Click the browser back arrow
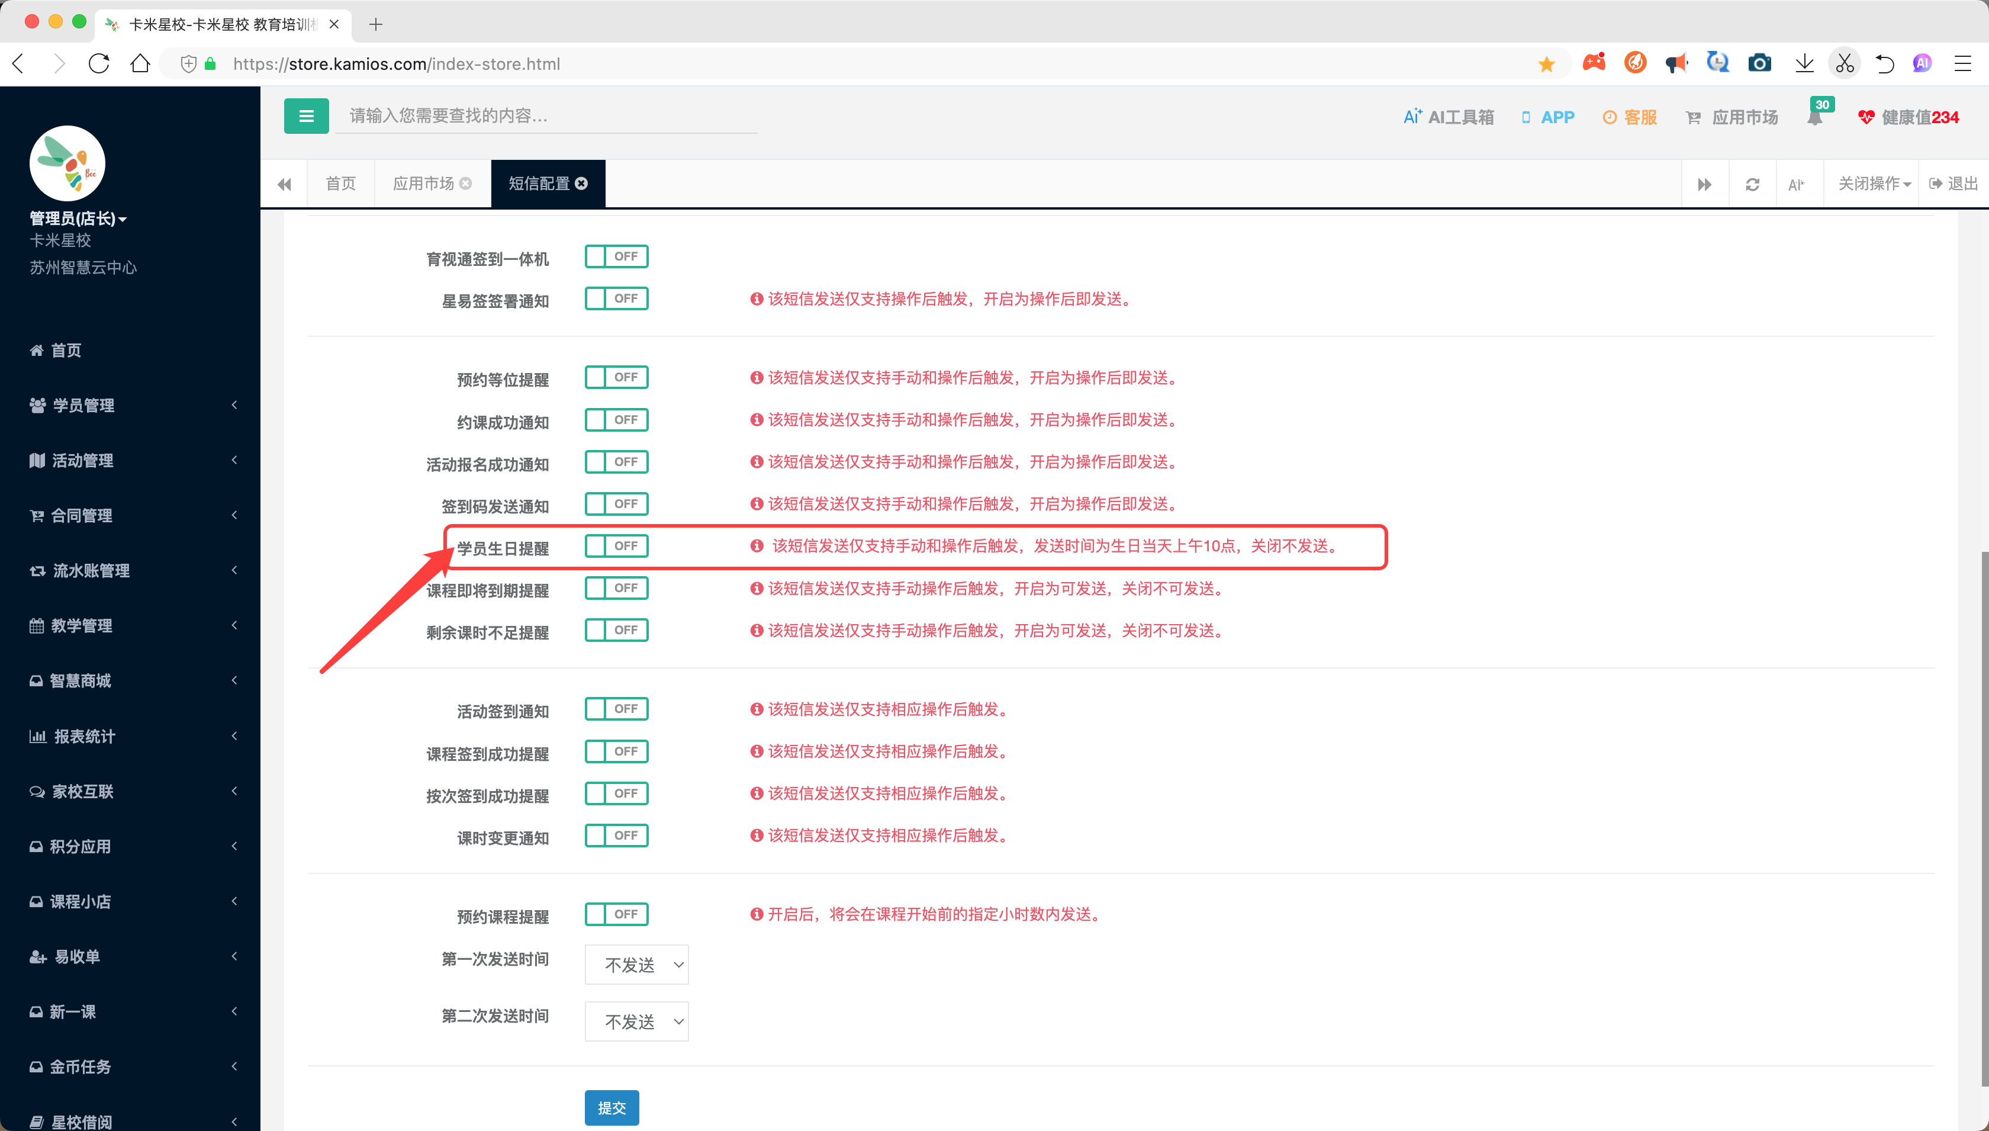 point(20,64)
